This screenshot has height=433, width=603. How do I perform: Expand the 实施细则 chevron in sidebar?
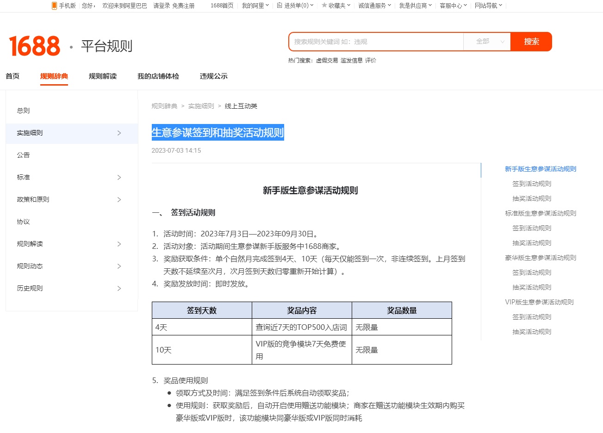coord(119,133)
